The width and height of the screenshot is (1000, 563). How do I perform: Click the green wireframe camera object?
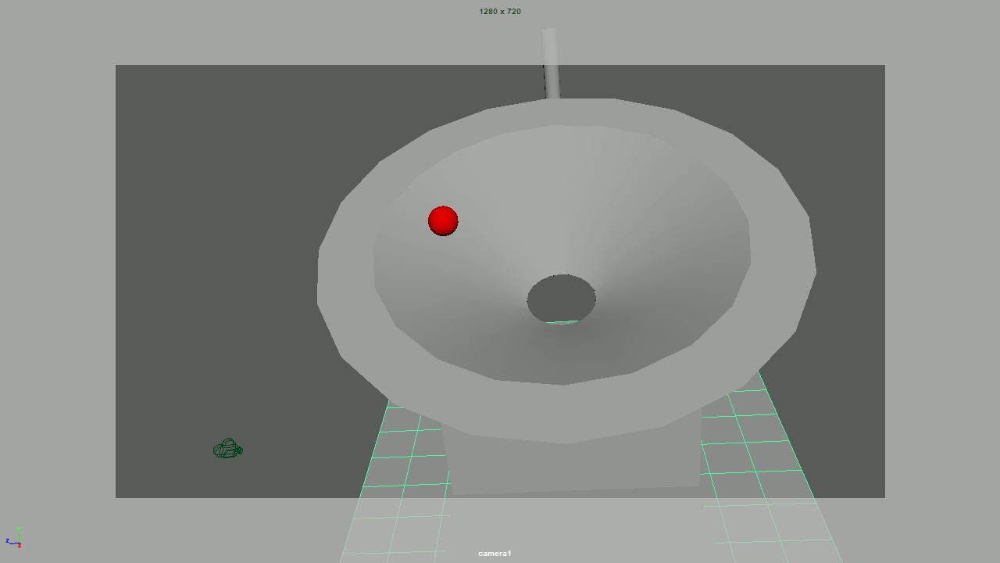pyautogui.click(x=228, y=449)
